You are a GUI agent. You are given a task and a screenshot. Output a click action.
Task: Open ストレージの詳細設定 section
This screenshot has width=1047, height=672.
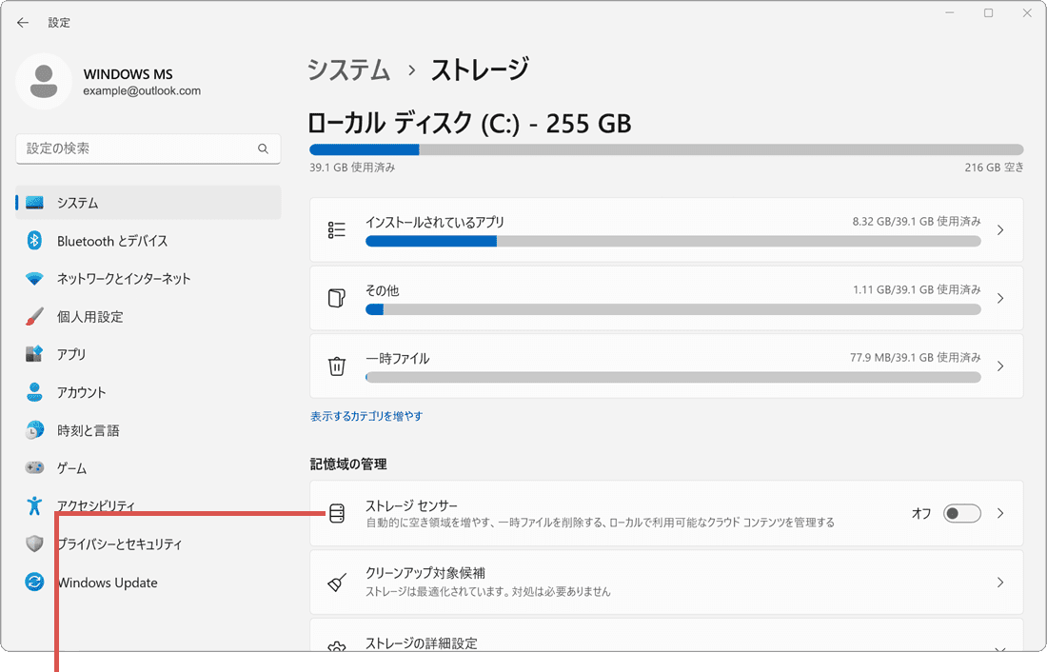tap(666, 643)
